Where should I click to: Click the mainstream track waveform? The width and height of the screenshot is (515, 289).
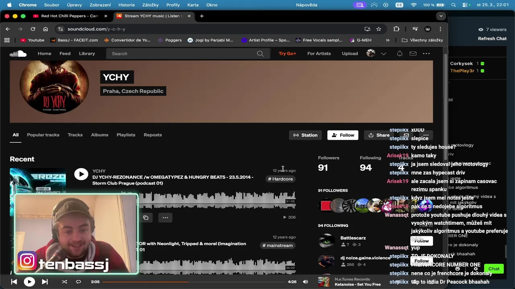coord(217,267)
